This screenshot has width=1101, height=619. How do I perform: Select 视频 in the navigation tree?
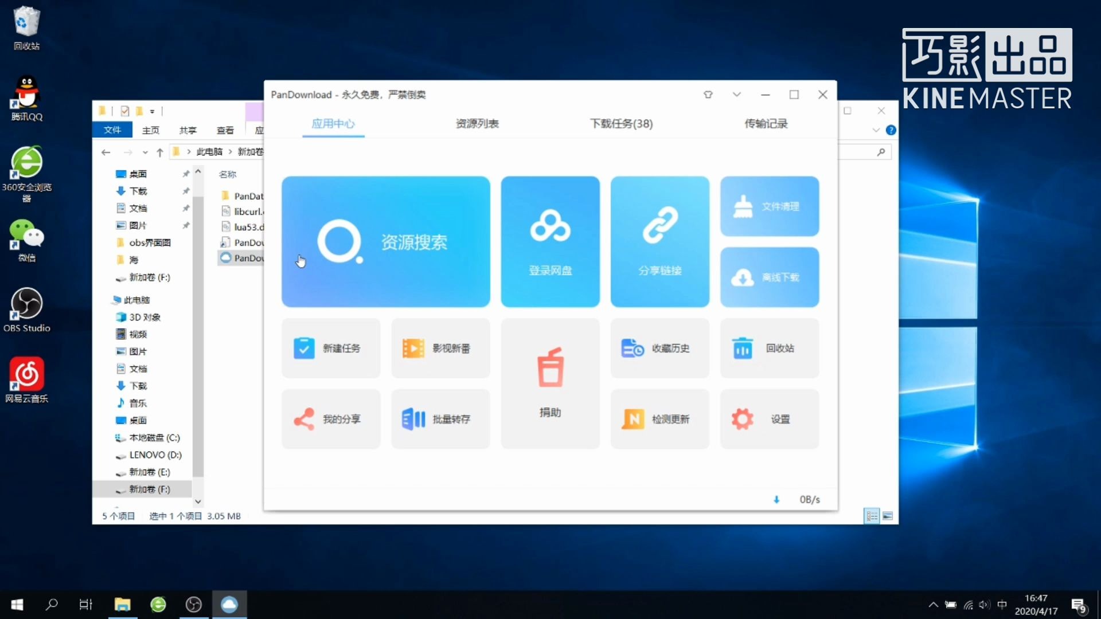[138, 334]
